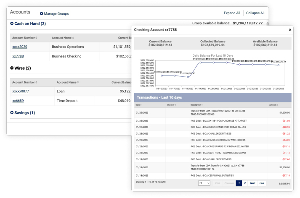Click the 01/18/2023 data point on chart
300x198 pixels.
pos(188,77)
